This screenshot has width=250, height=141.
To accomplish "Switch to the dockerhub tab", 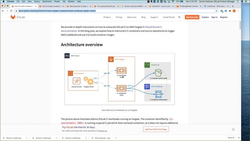I will pyautogui.click(x=216, y=6).
